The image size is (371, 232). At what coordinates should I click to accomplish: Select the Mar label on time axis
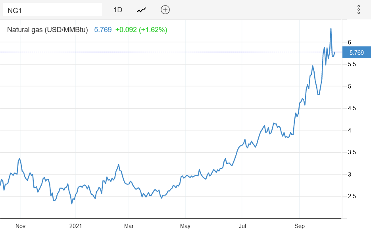[x=129, y=226]
